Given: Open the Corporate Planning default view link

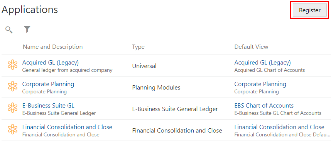Looking at the screenshot, I should click(x=260, y=84).
